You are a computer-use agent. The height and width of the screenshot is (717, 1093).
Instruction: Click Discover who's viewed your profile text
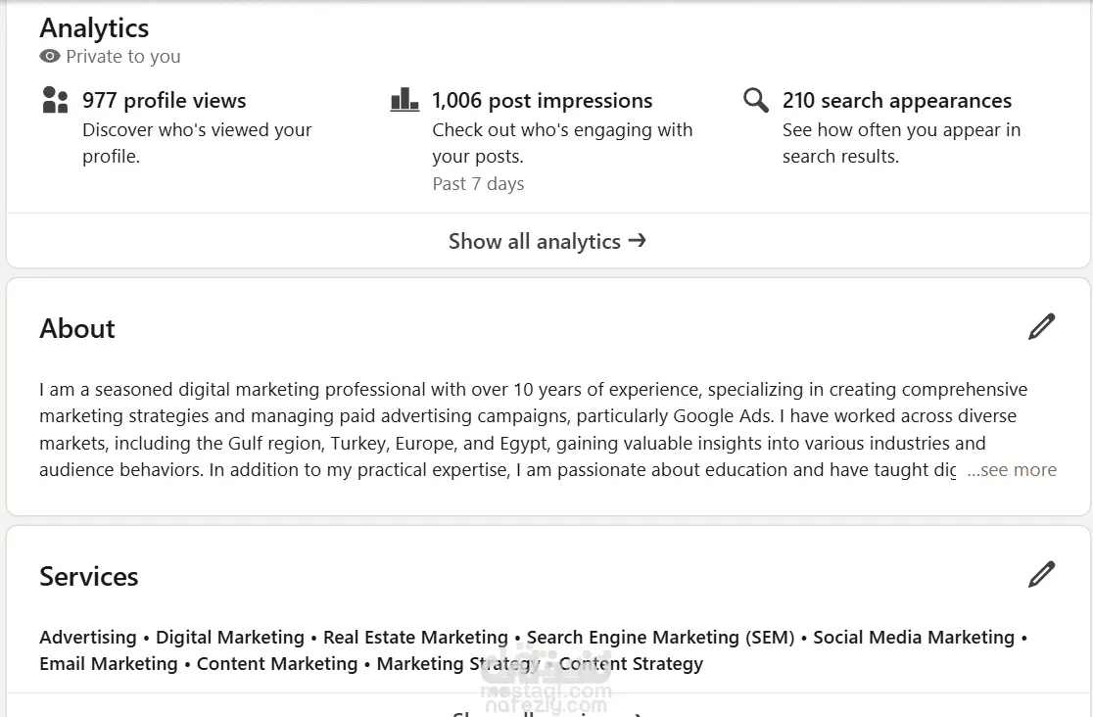(x=197, y=143)
